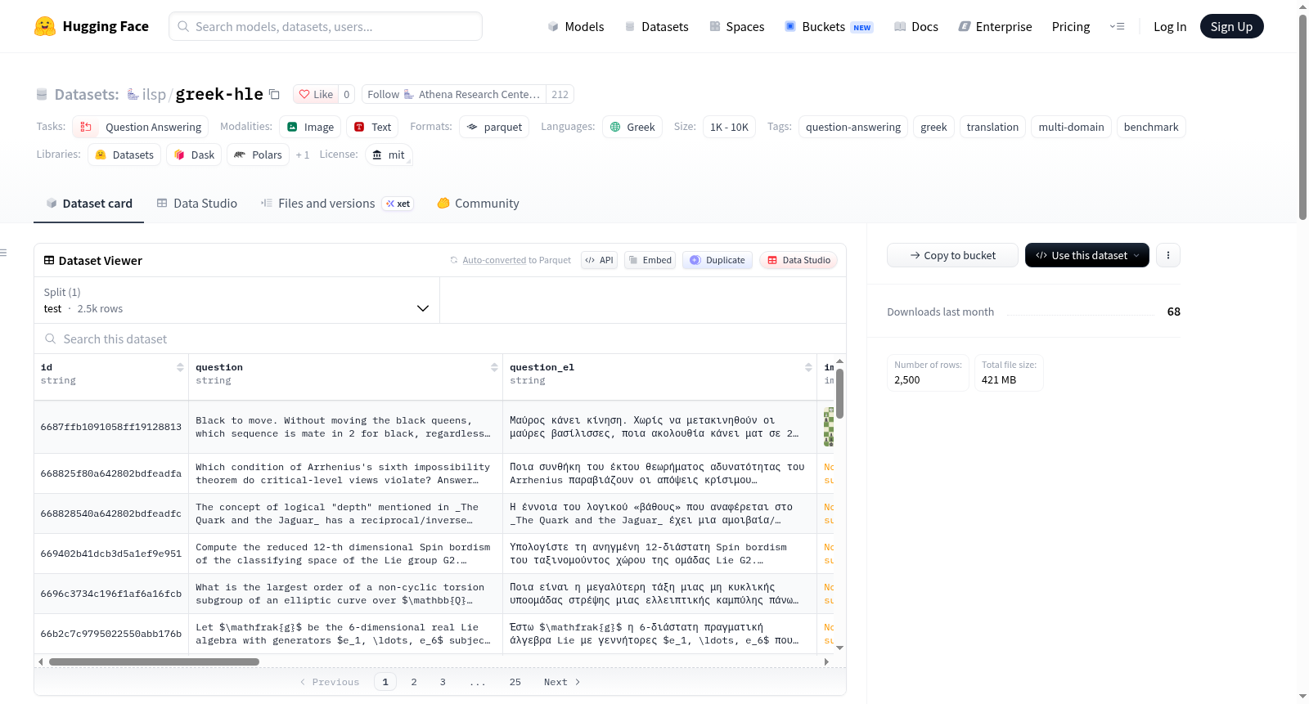This screenshot has height=704, width=1309.
Task: Expand the Split test dropdown
Action: click(x=236, y=300)
